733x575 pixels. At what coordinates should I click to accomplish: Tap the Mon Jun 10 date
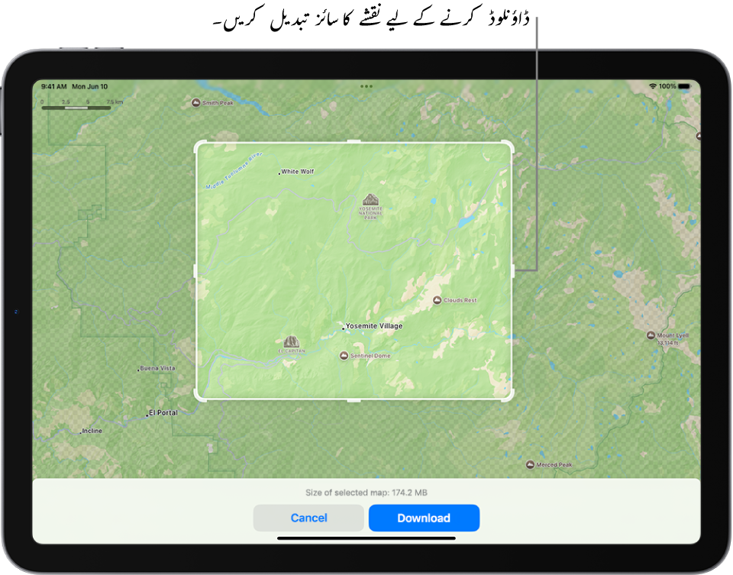(90, 86)
